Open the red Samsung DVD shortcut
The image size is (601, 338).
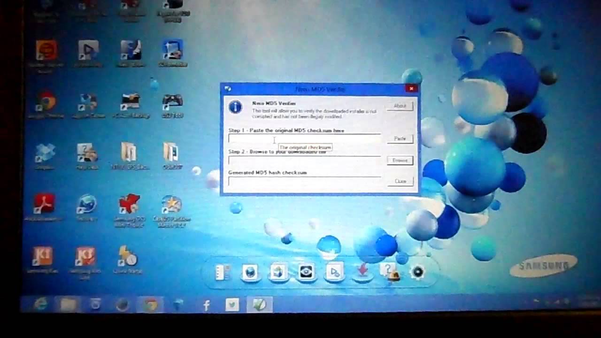click(129, 204)
